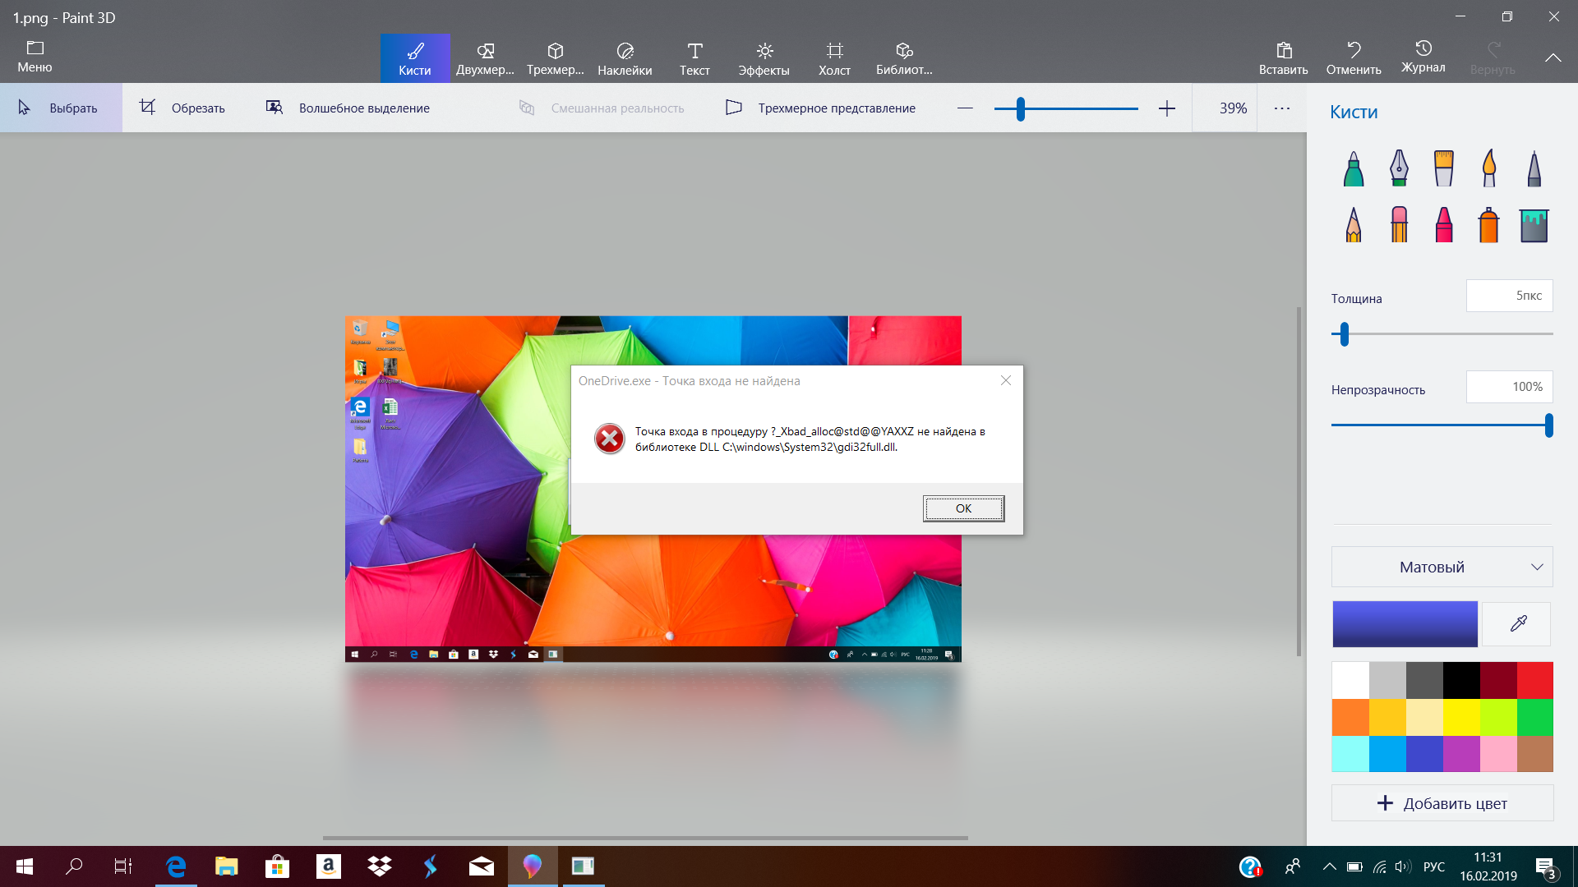Open the Библиотека трехмерных объектов tab
1578x887 pixels.
click(904, 58)
